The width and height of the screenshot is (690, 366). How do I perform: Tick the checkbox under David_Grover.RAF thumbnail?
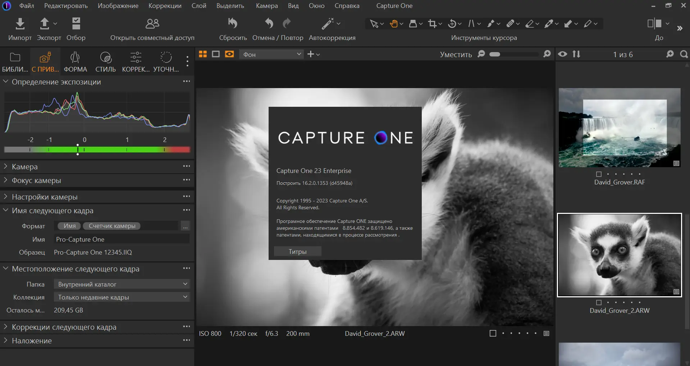599,174
